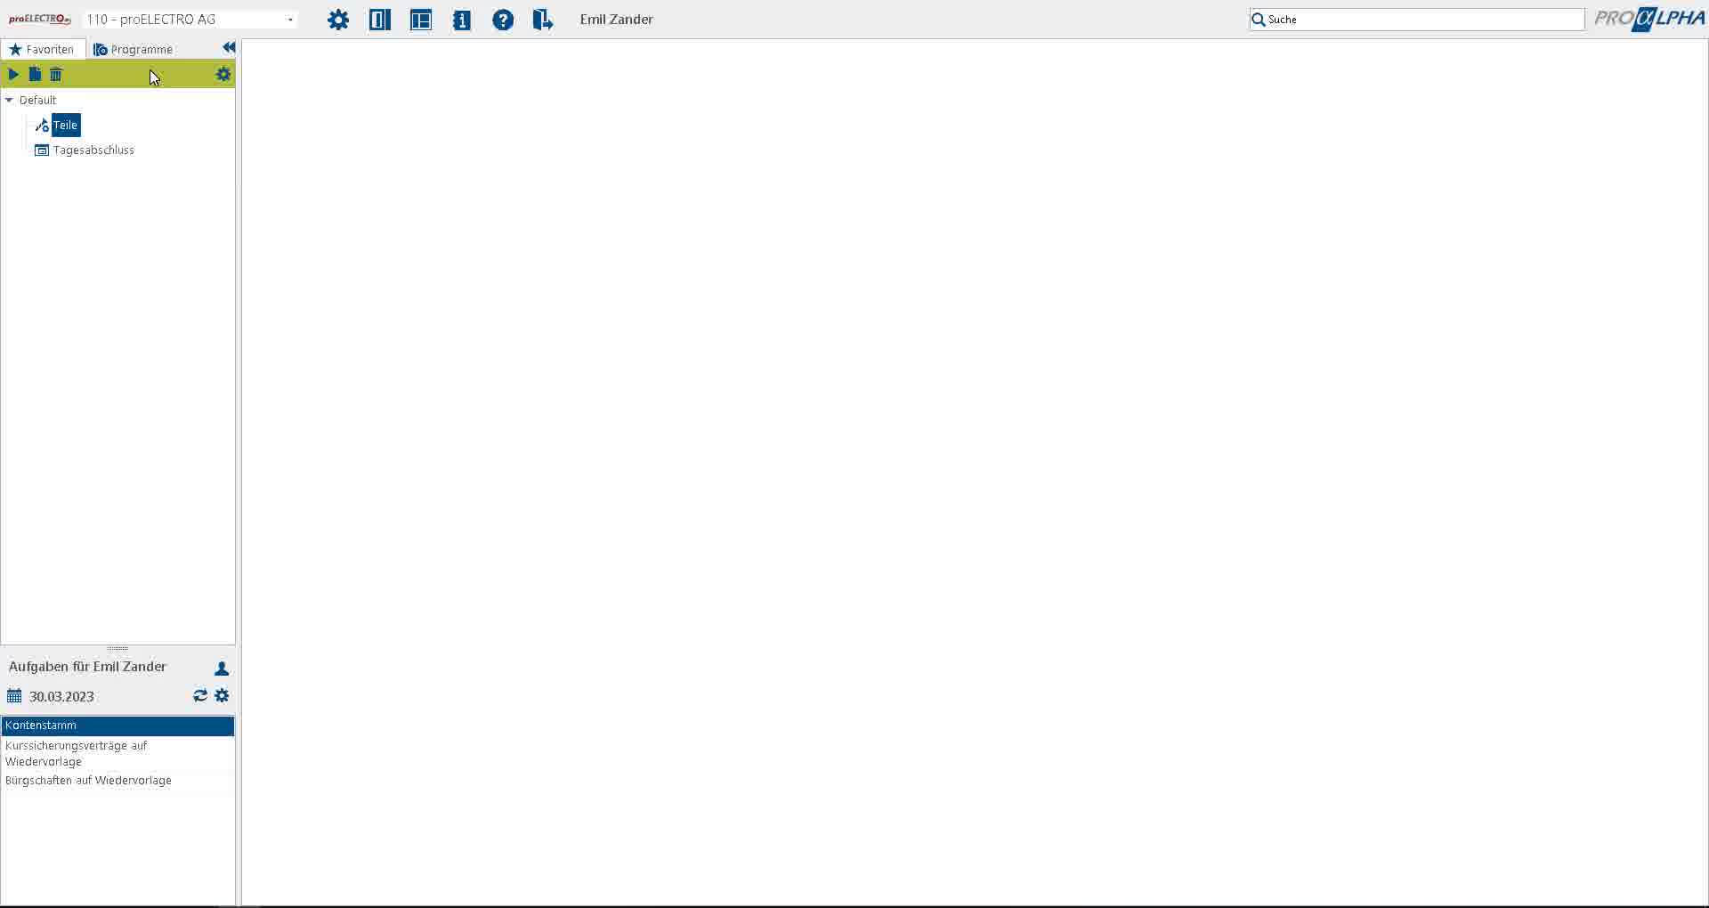Open task settings gear icon
1709x908 pixels.
223,695
